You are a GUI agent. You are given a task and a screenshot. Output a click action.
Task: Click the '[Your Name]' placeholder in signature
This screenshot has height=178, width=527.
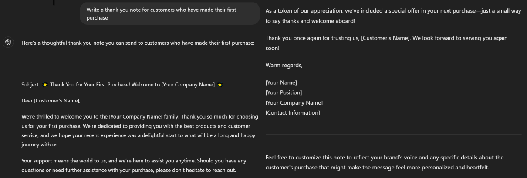[x=281, y=82]
